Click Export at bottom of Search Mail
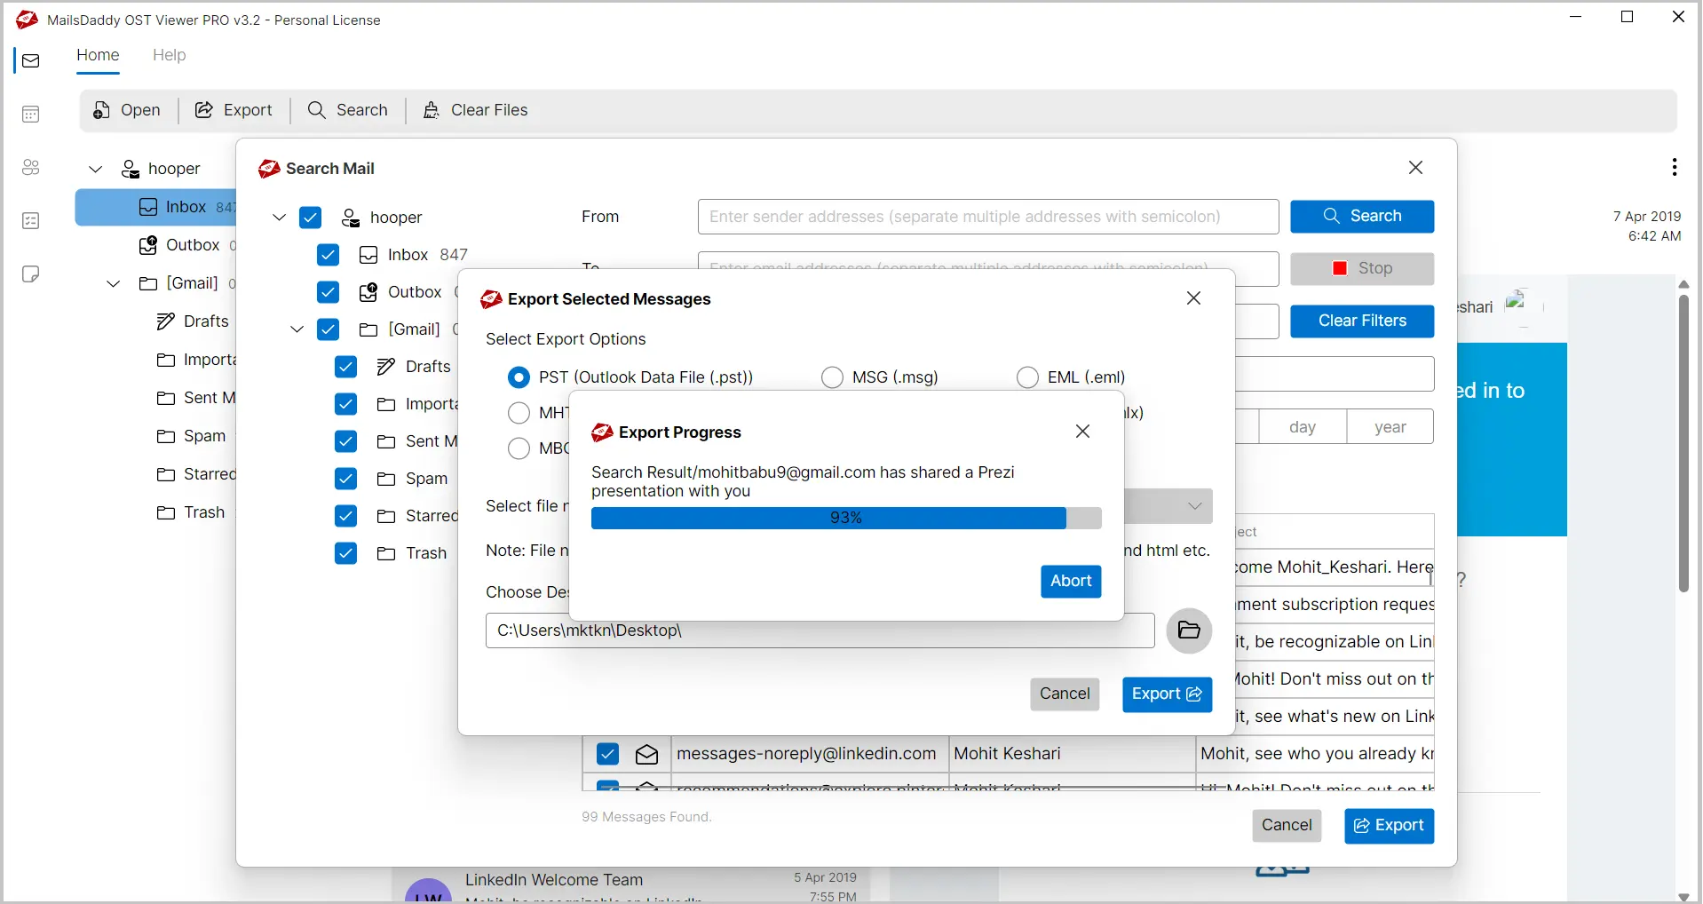 [x=1389, y=826]
